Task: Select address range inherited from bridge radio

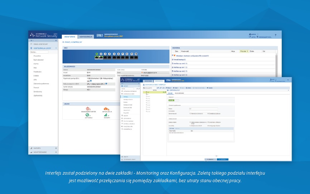Action: (190, 122)
